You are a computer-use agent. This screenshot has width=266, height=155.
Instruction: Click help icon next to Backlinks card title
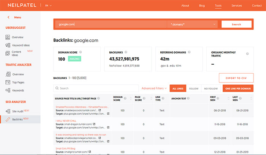(126, 52)
